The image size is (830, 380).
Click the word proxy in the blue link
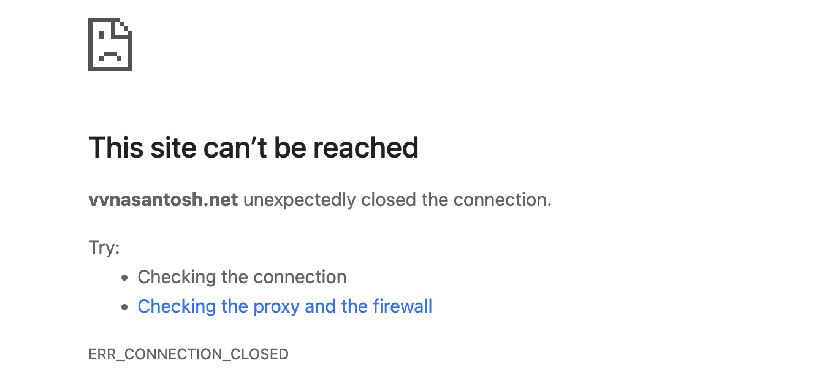[x=276, y=306]
